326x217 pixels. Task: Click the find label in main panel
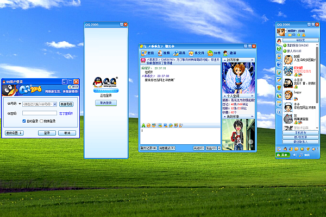[x=307, y=155]
